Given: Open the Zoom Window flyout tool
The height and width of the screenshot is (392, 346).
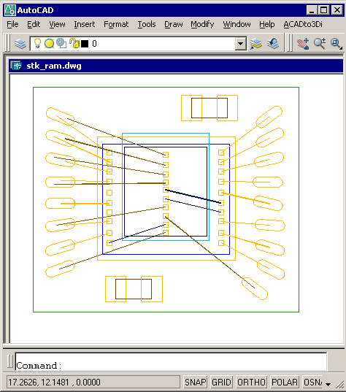Looking at the screenshot, I should pos(336,44).
